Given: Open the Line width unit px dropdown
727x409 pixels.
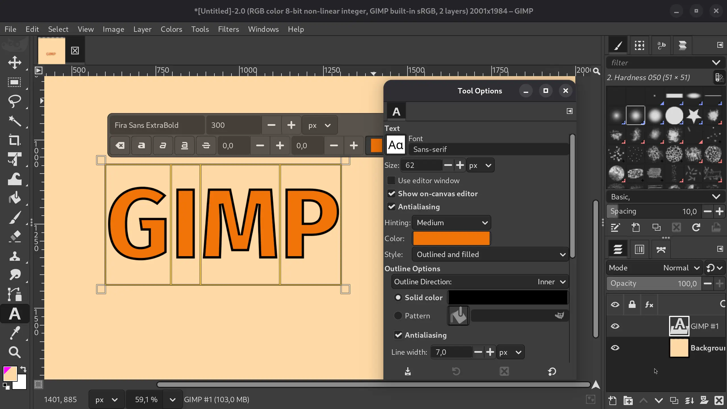Looking at the screenshot, I should point(510,352).
